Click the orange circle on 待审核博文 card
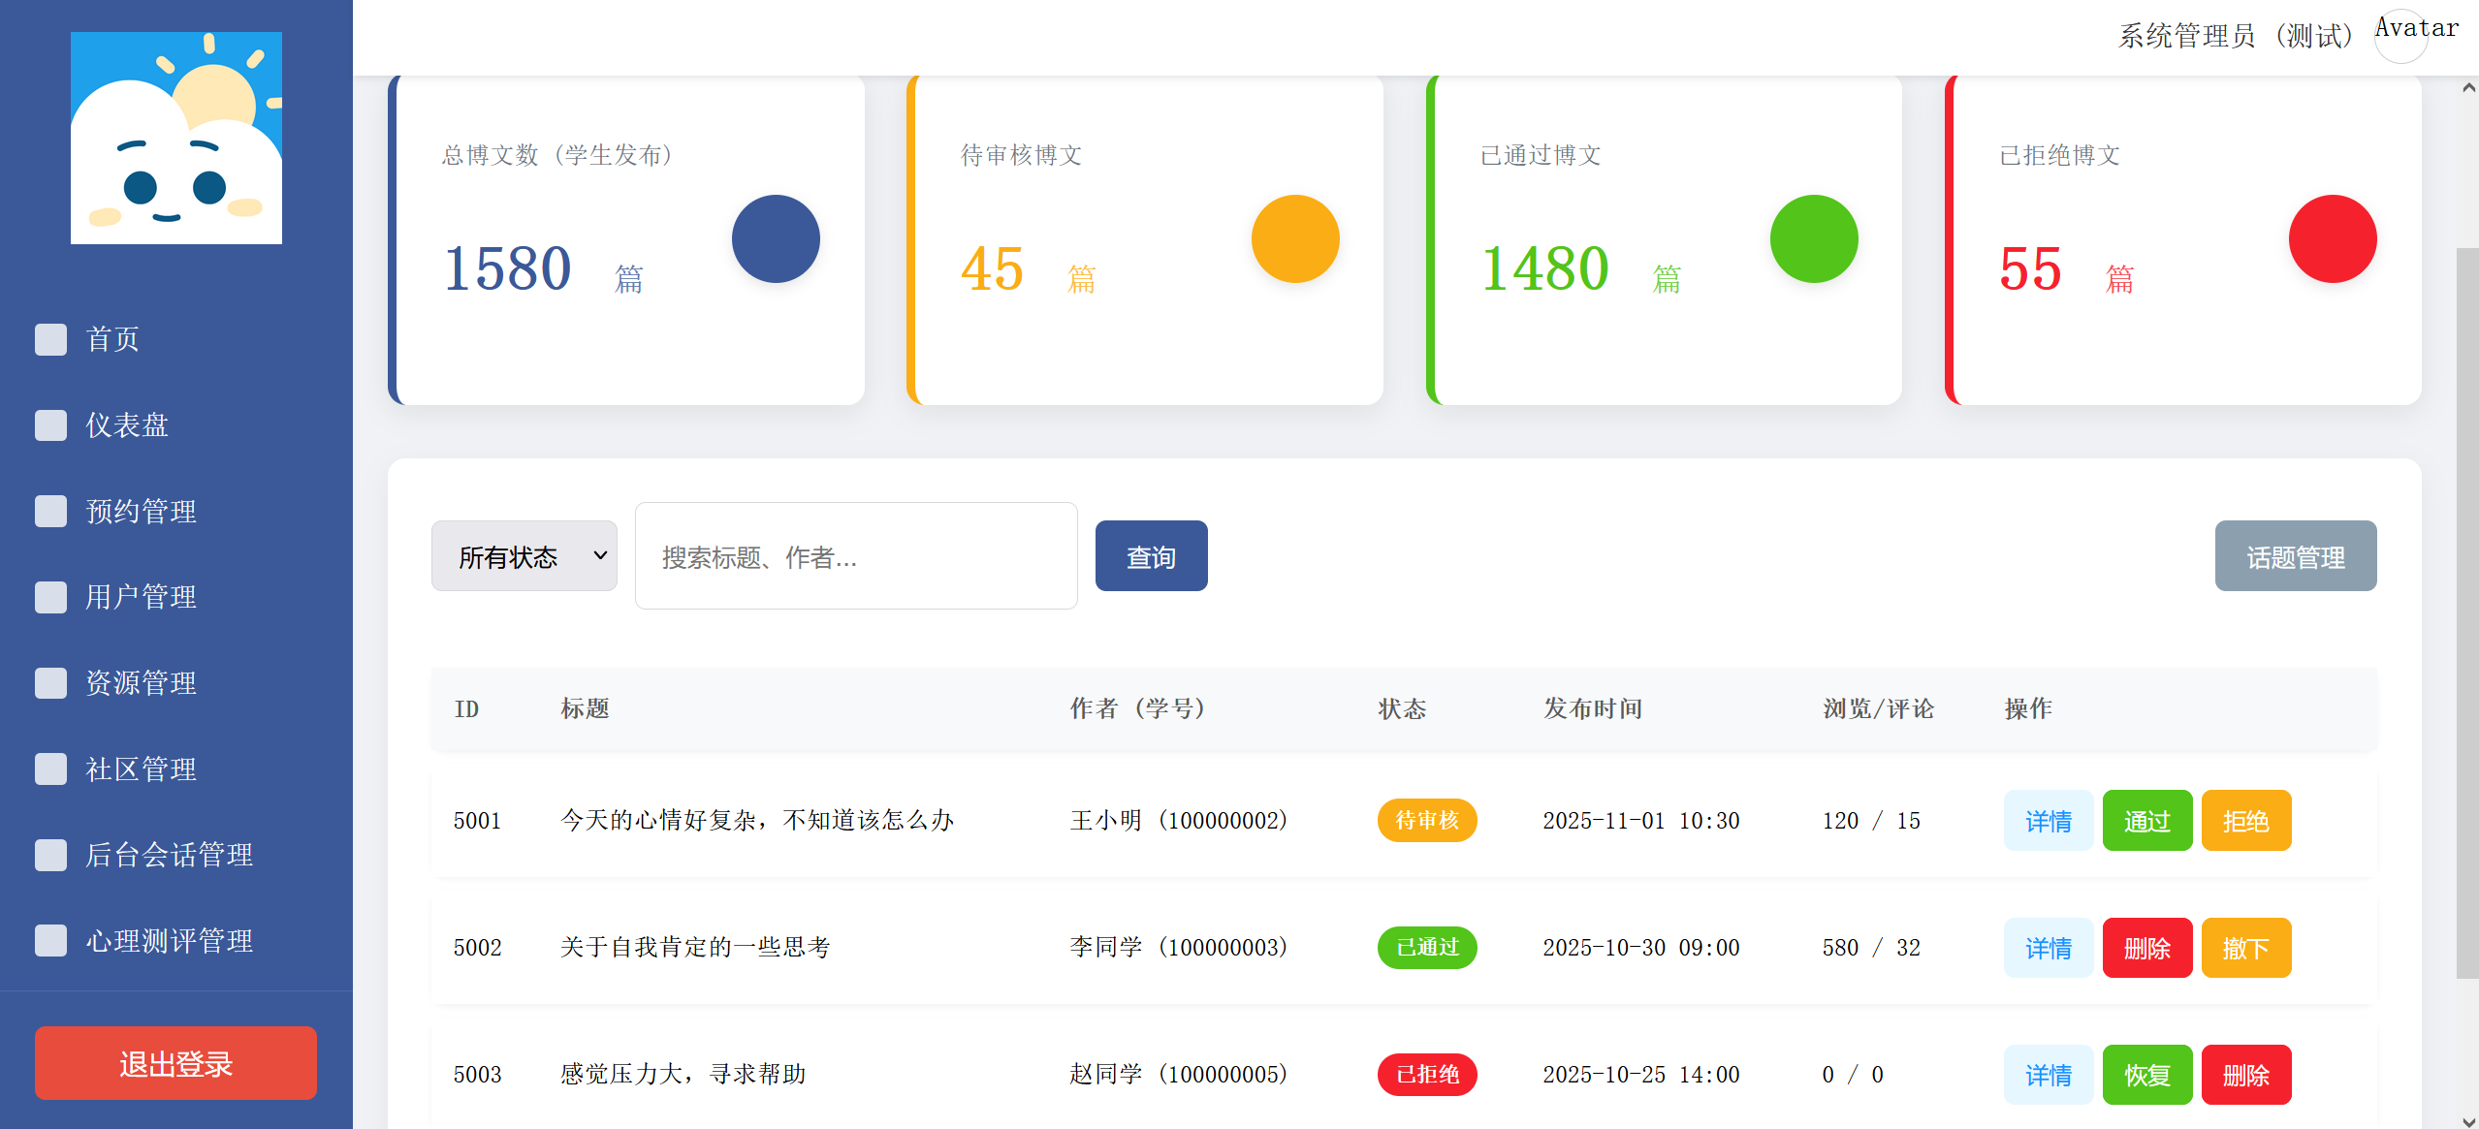 coord(1294,239)
